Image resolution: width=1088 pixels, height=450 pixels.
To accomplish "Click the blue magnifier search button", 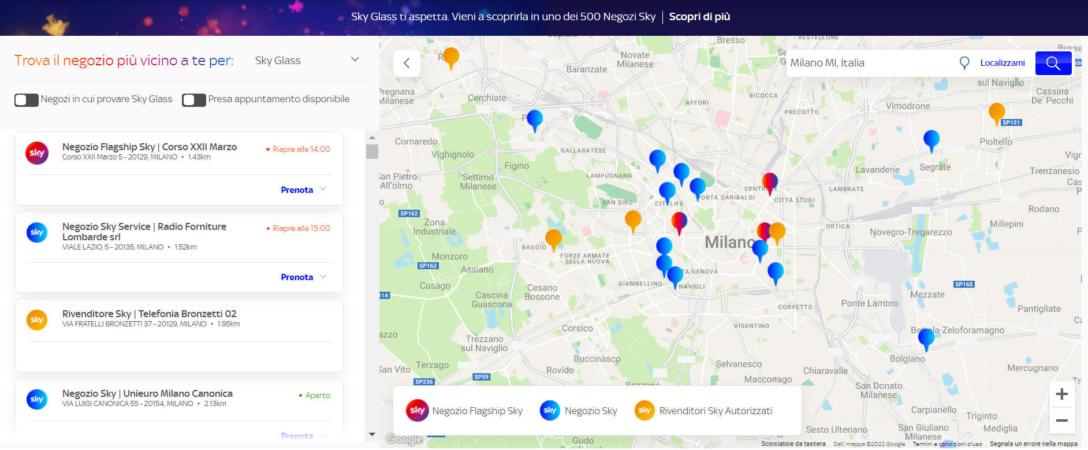I will click(1053, 63).
